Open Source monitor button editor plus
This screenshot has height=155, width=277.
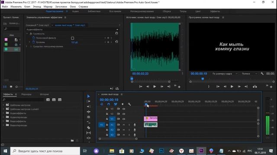(x=179, y=87)
